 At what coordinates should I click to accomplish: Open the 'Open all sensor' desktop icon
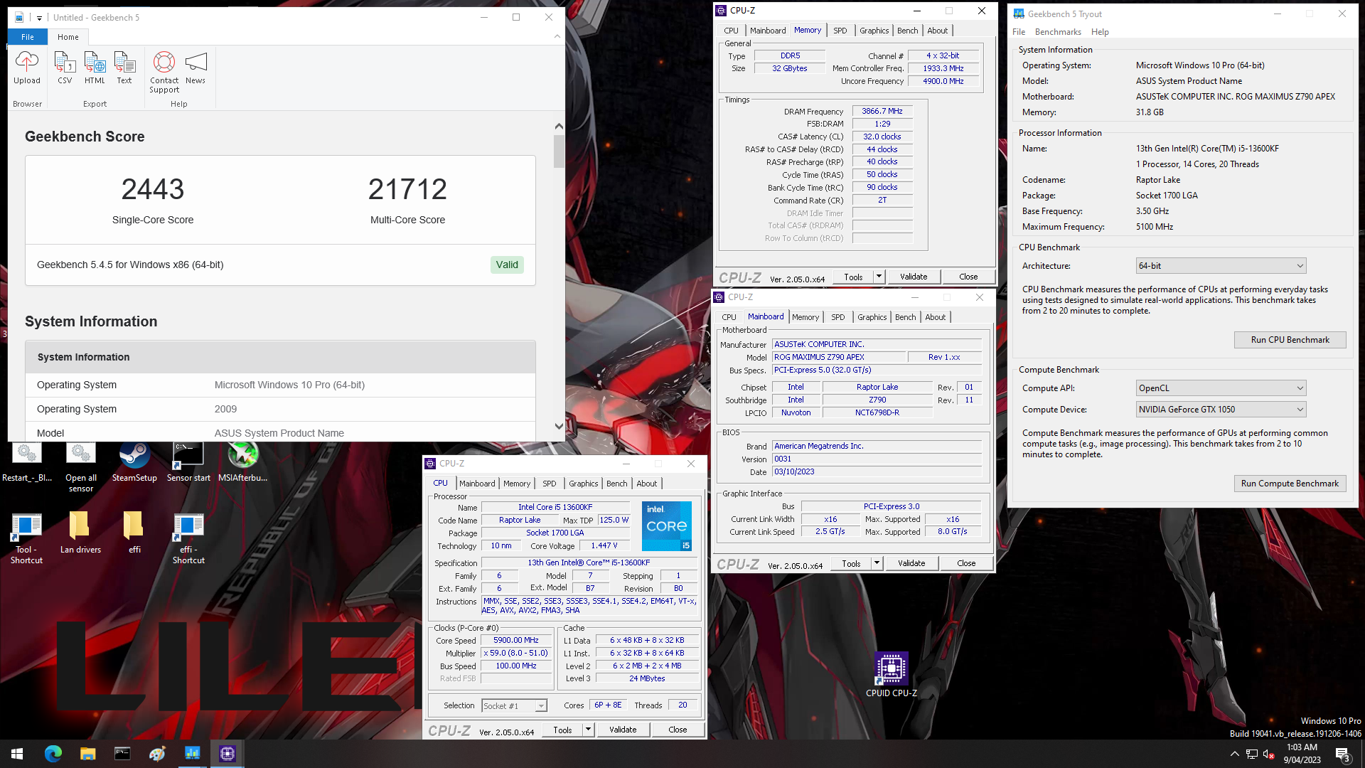81,467
